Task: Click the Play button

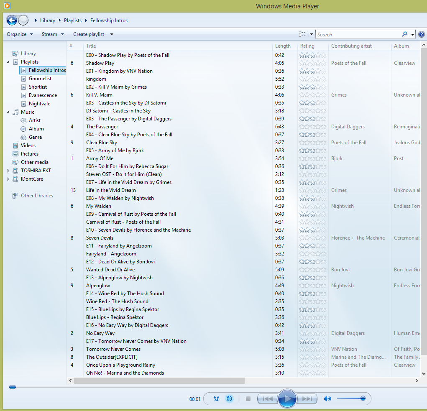Action: (287, 398)
